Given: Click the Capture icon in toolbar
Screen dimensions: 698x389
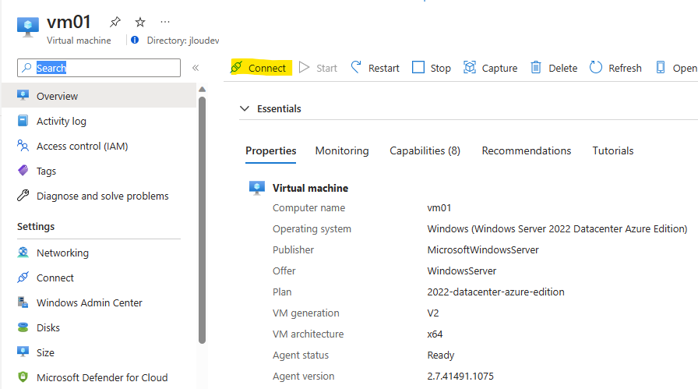Looking at the screenshot, I should [x=470, y=67].
